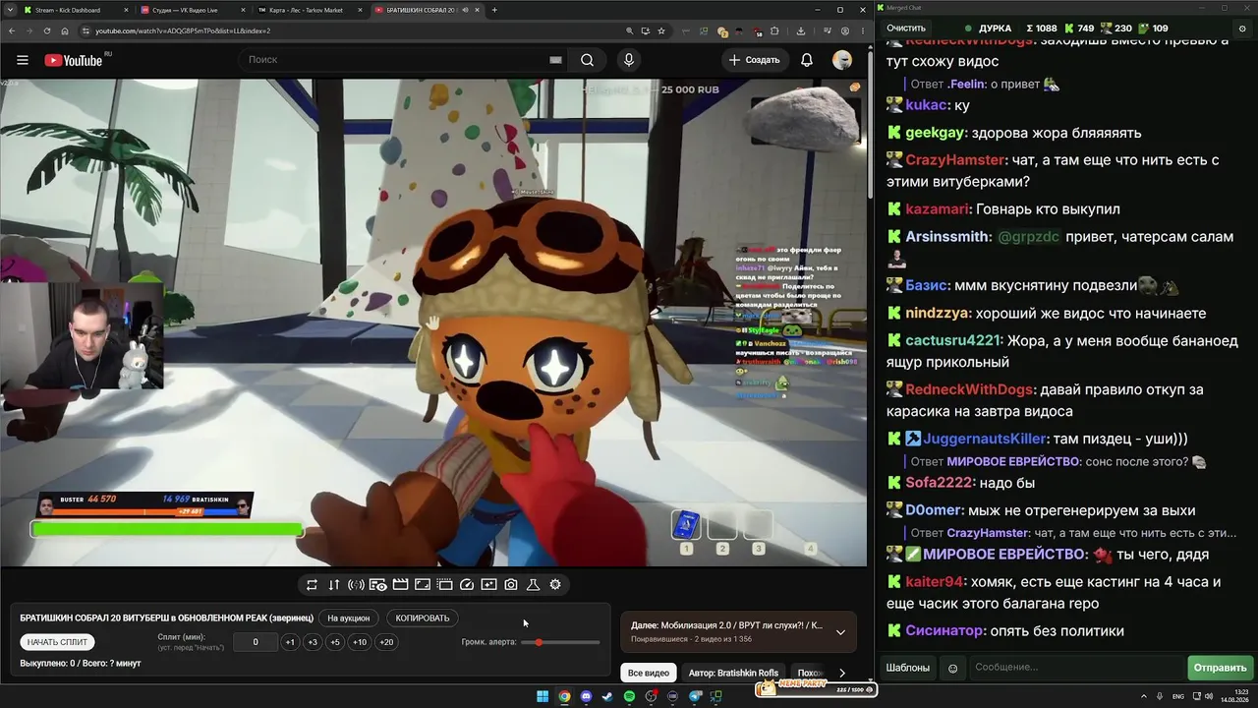This screenshot has width=1258, height=708.
Task: Add ten minutes with the +10 button
Action: [360, 642]
